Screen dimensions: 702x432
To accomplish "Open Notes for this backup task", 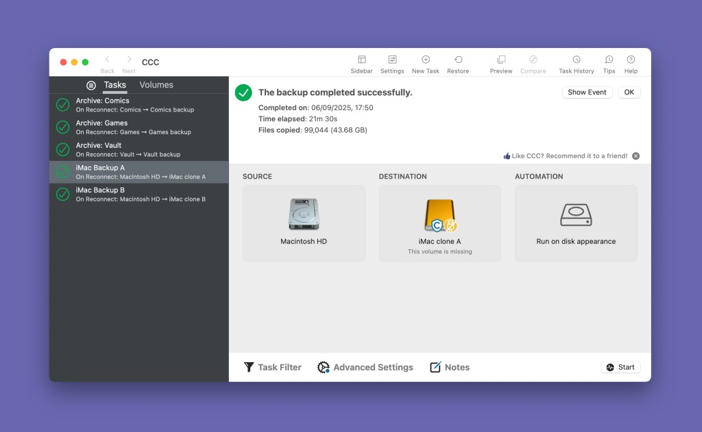I will [449, 367].
